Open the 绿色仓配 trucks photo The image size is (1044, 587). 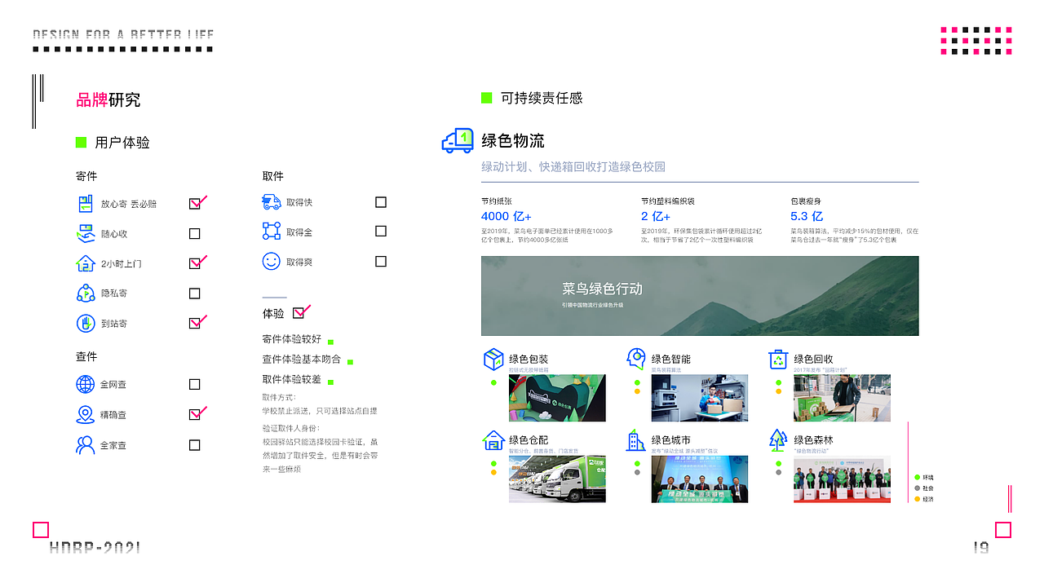point(557,479)
